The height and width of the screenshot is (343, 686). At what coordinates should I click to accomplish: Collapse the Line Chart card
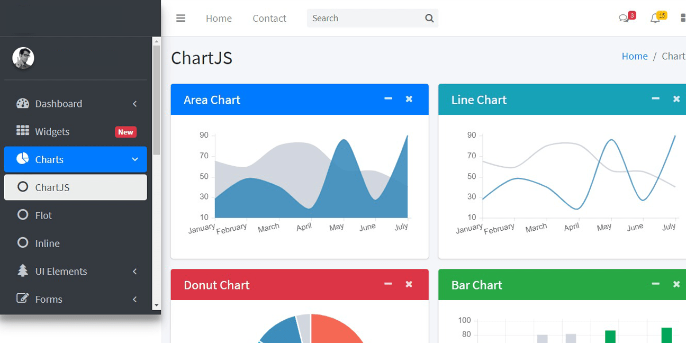pyautogui.click(x=656, y=98)
